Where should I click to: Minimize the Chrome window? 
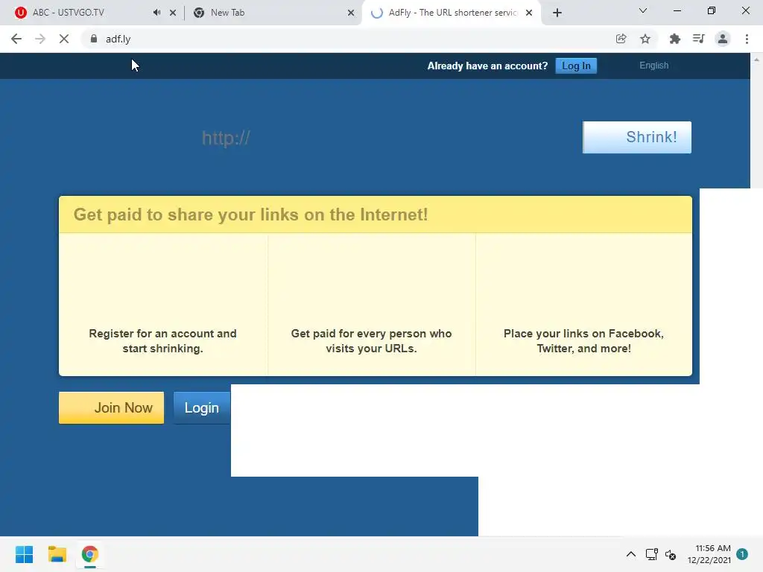[x=677, y=10]
